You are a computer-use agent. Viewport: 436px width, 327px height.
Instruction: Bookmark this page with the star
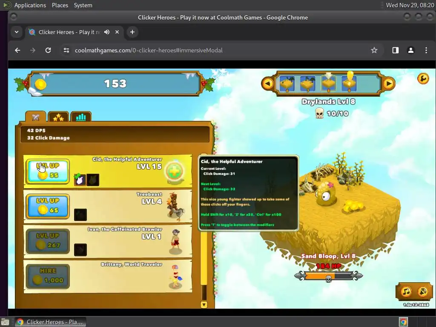click(374, 50)
